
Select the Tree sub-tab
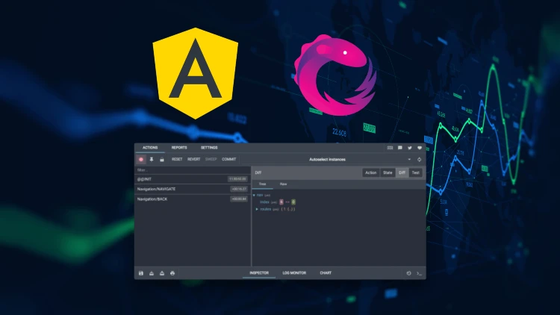coord(263,184)
